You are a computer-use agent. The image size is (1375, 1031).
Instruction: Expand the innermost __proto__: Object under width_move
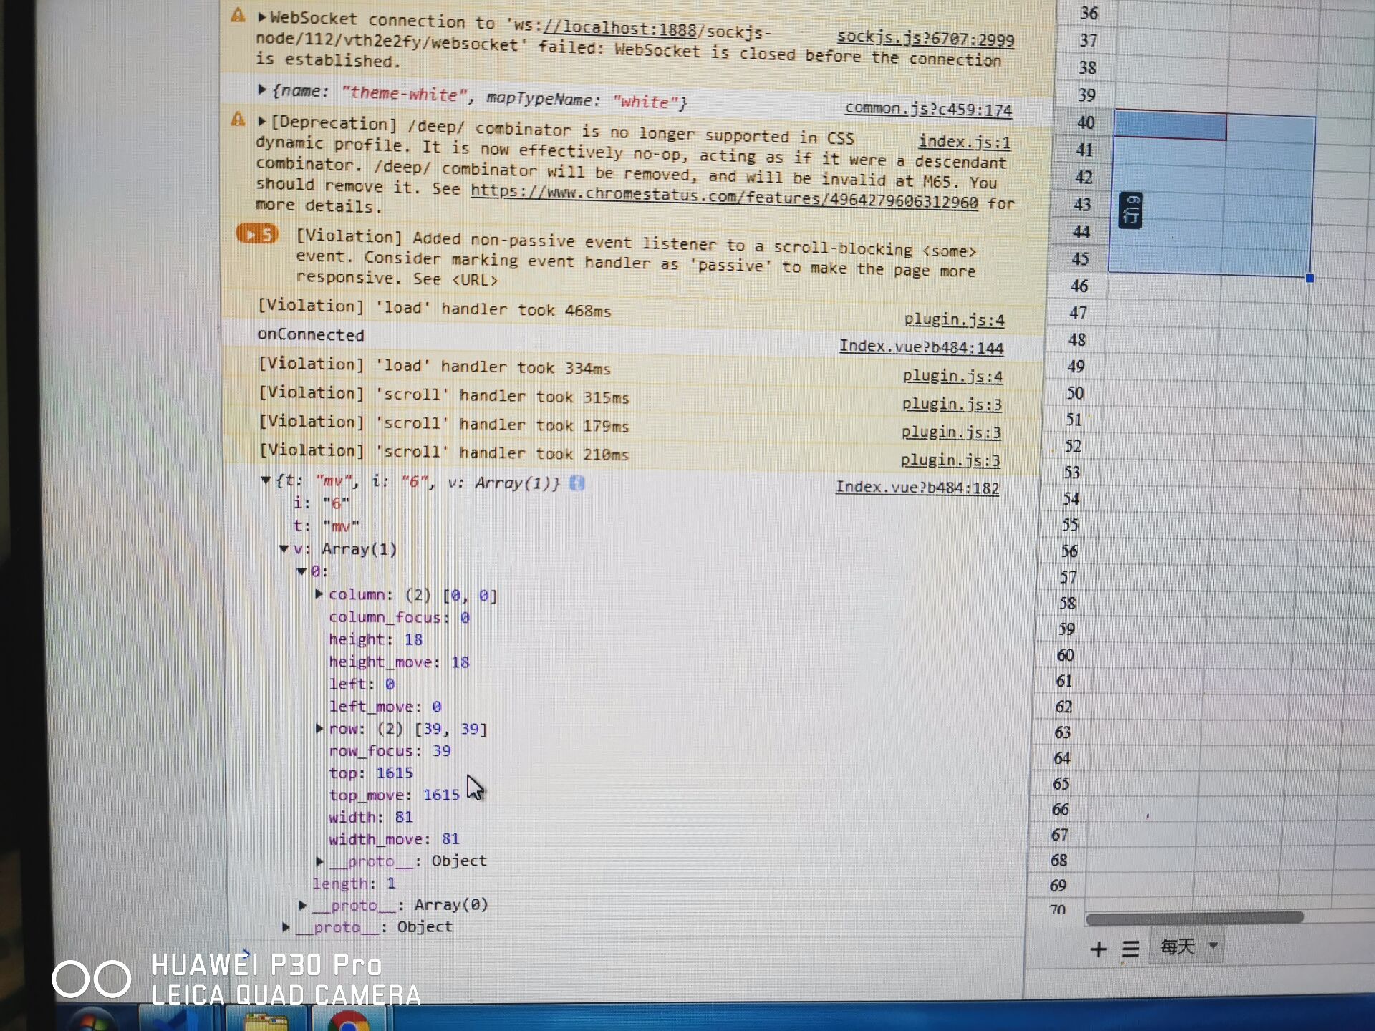pos(320,861)
